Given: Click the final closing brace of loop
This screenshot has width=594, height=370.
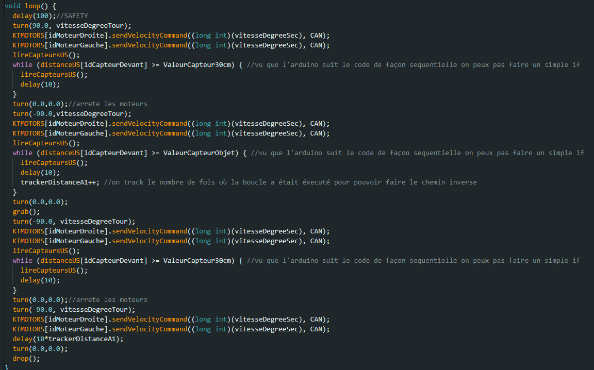Looking at the screenshot, I should point(6,367).
